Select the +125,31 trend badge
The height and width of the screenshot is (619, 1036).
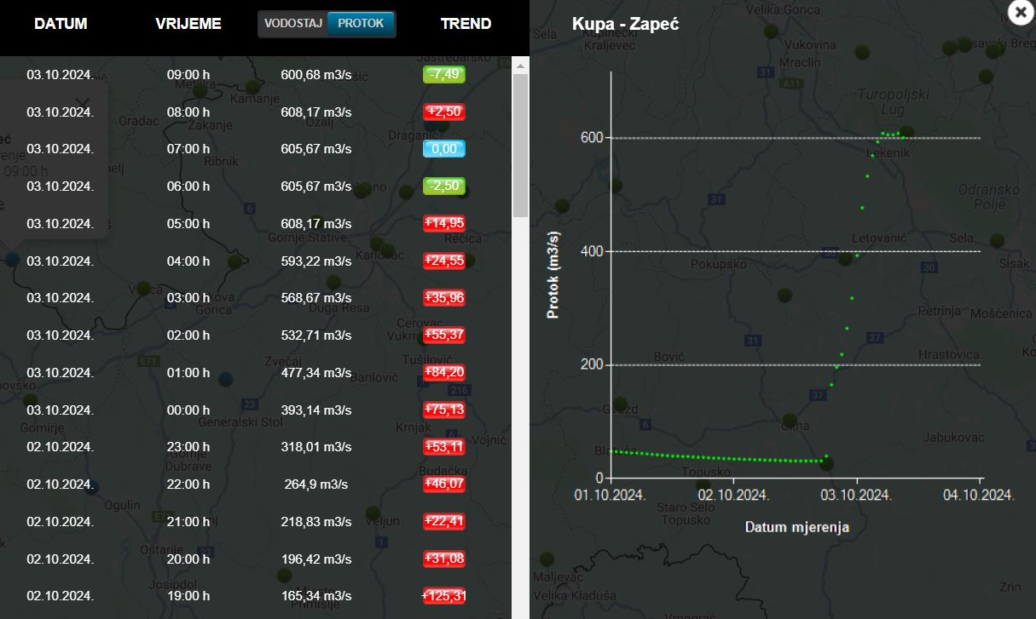[444, 596]
